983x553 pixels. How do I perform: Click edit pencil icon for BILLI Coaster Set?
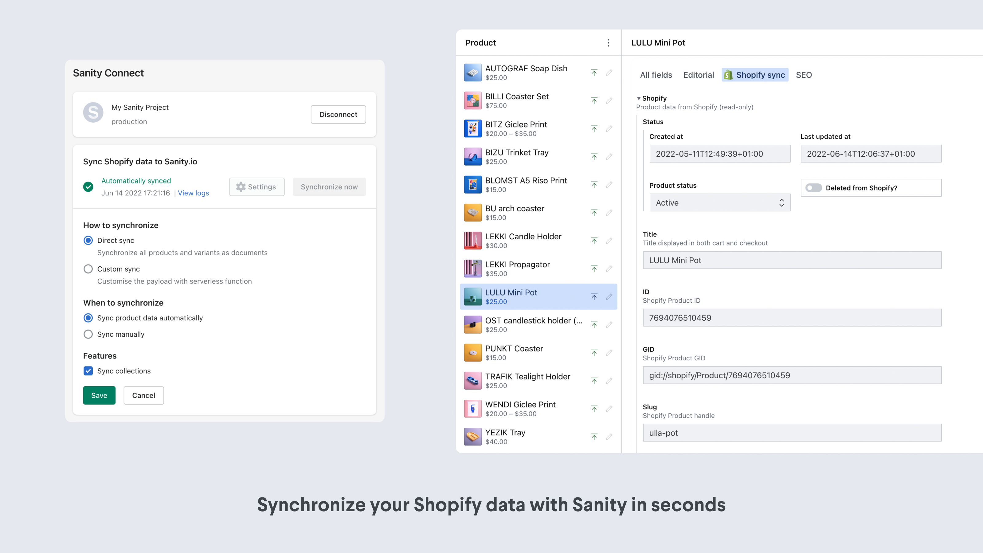(x=609, y=100)
